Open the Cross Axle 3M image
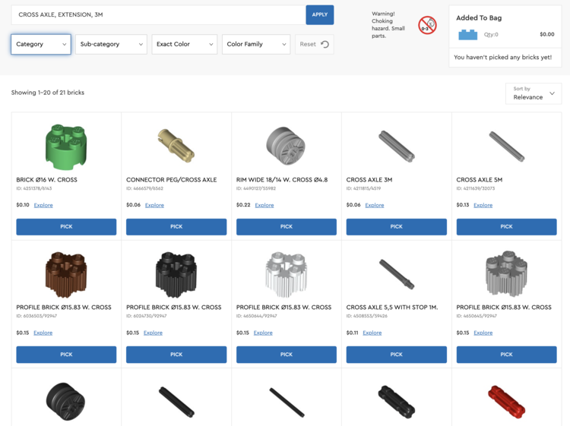The height and width of the screenshot is (426, 570). point(397,146)
